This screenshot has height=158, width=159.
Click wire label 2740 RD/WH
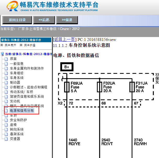point(140,142)
